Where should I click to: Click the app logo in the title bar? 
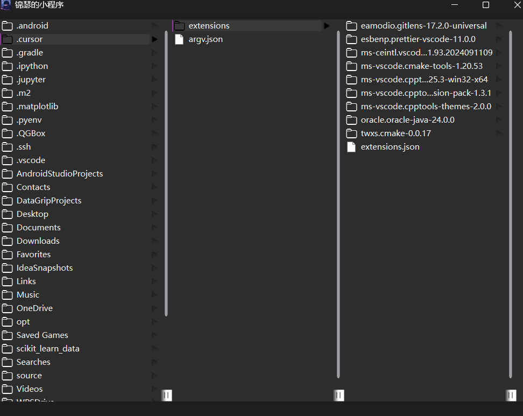click(6, 5)
